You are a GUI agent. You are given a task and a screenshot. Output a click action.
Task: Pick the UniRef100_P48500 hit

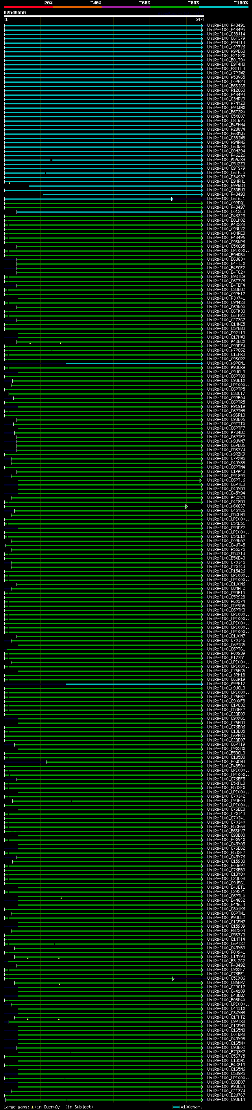226,766
